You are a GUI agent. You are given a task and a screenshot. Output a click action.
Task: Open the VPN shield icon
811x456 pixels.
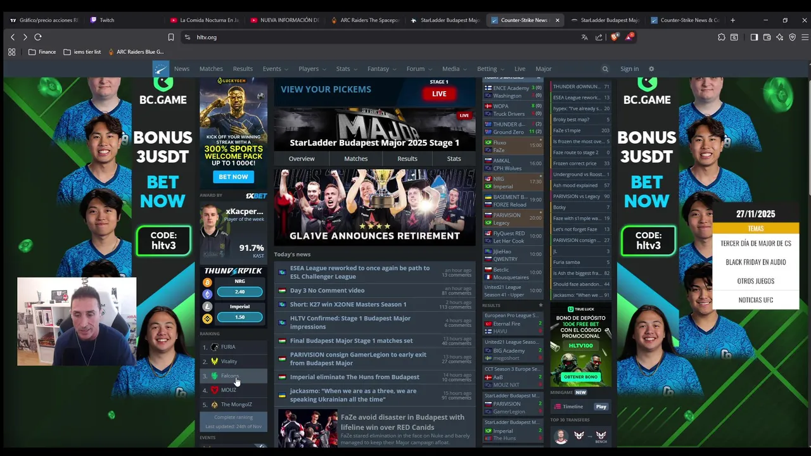coord(792,37)
